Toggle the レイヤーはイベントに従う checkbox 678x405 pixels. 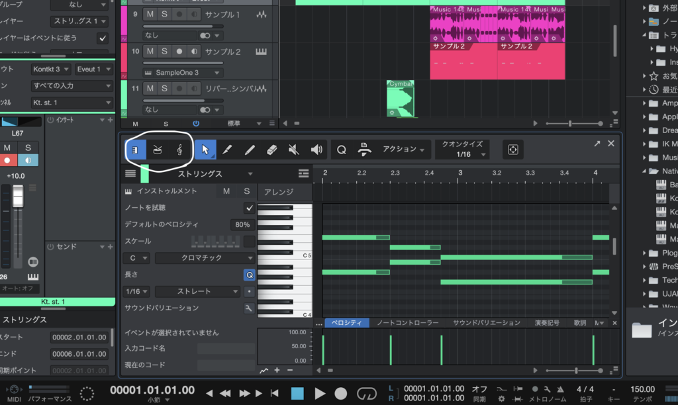[x=103, y=38]
